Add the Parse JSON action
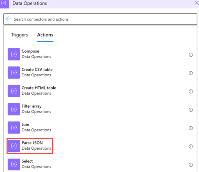The width and height of the screenshot is (199, 172). pyautogui.click(x=32, y=143)
